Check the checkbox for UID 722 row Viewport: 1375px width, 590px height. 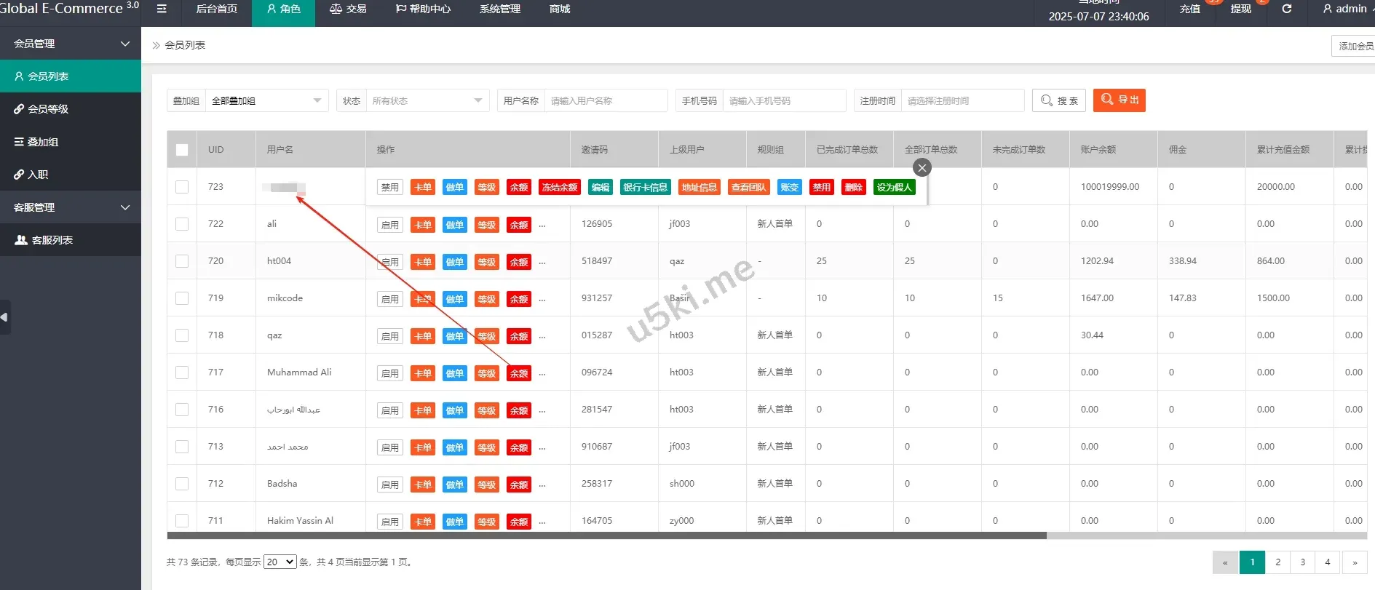point(182,224)
